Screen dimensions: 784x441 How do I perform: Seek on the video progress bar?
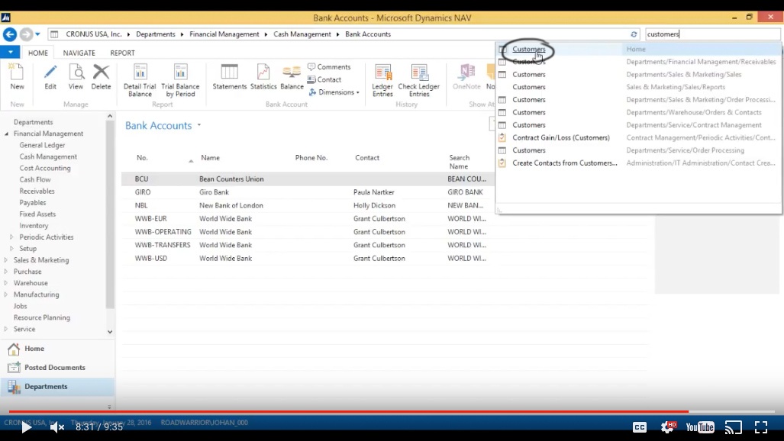pos(392,411)
